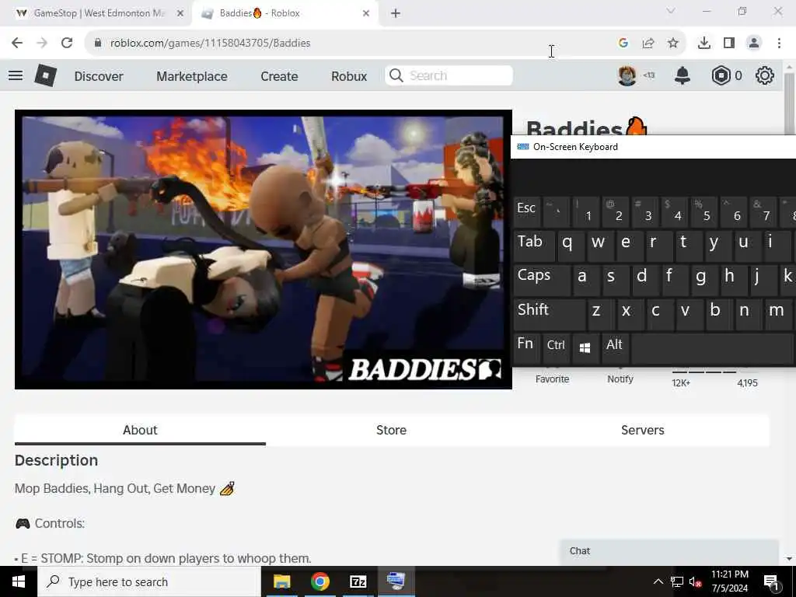Open the Windows Start menu
796x597 pixels.
(19, 581)
